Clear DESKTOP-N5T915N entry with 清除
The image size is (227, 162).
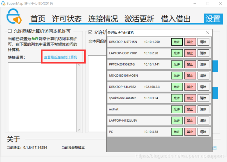point(203,42)
